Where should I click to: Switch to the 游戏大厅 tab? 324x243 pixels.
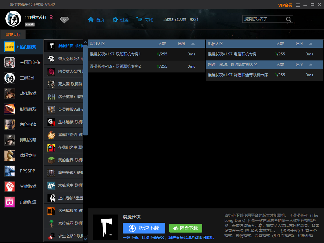tap(13, 34)
